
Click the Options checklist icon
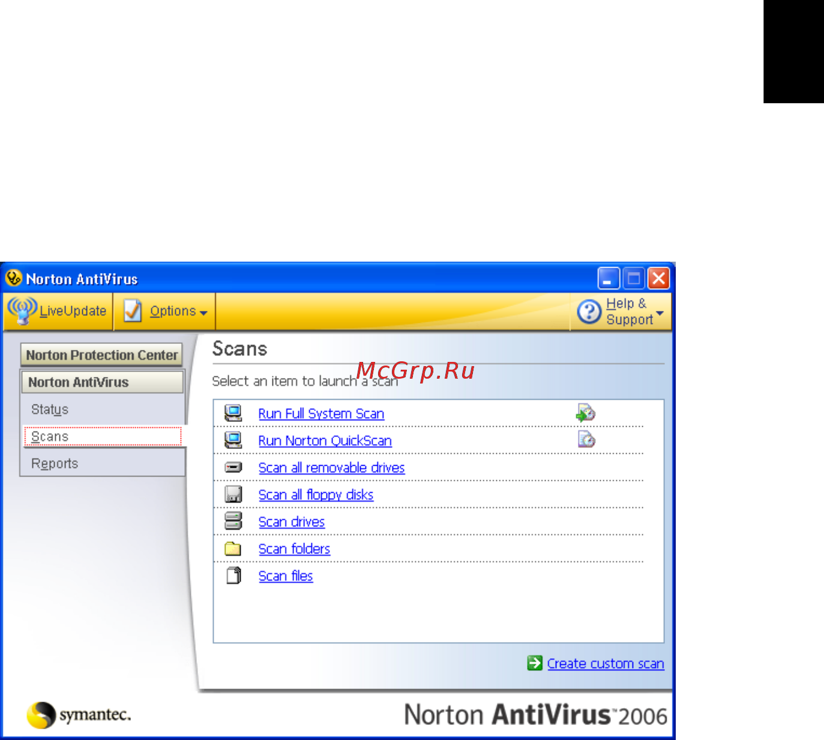pyautogui.click(x=133, y=311)
